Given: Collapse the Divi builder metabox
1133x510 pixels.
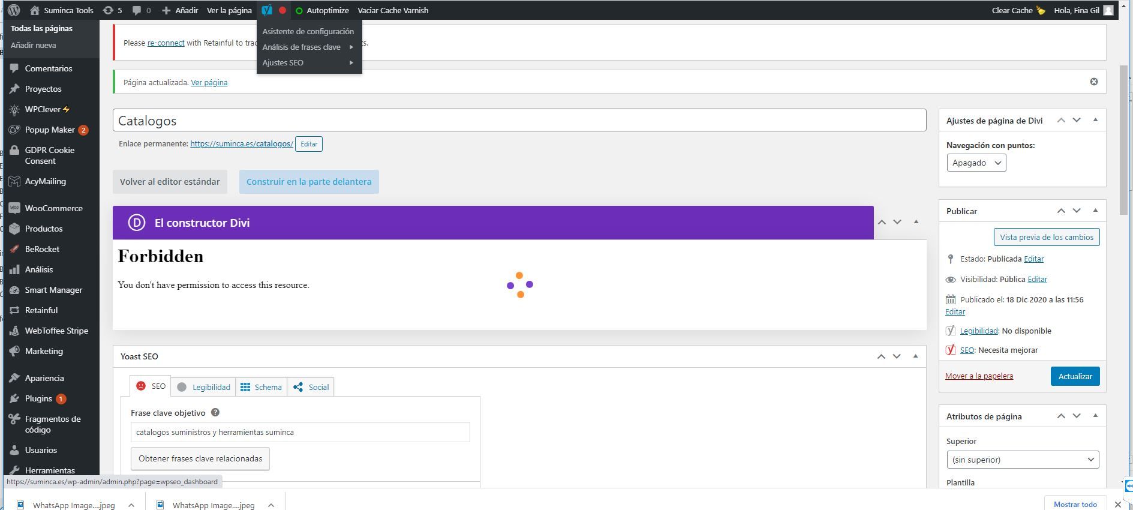Looking at the screenshot, I should click(x=916, y=221).
